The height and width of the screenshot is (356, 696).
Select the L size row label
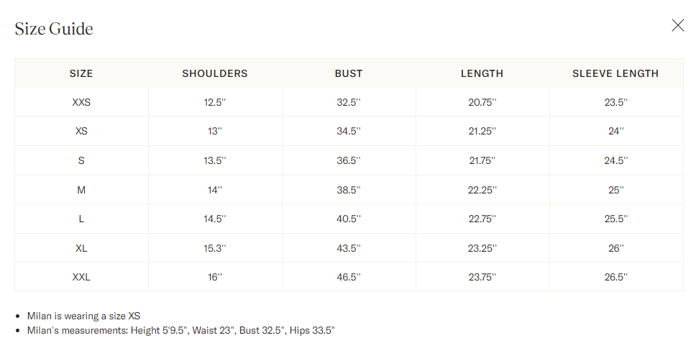tap(81, 219)
